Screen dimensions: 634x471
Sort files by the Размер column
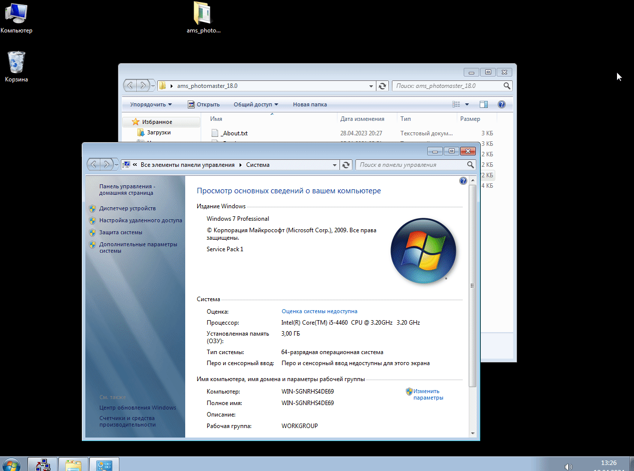477,119
